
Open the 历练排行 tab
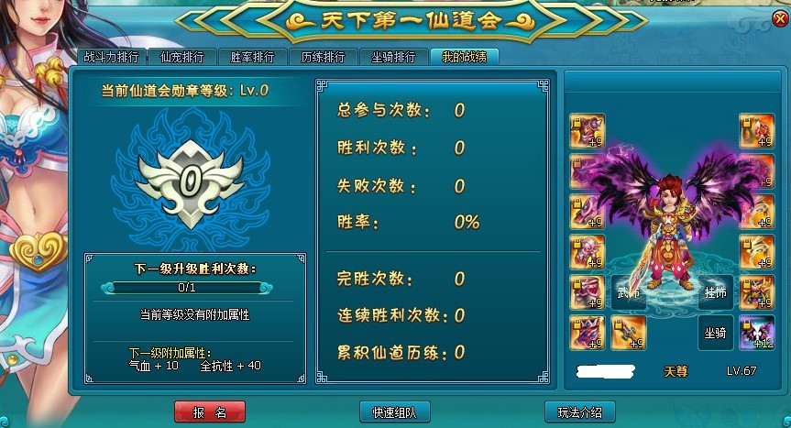tap(324, 57)
